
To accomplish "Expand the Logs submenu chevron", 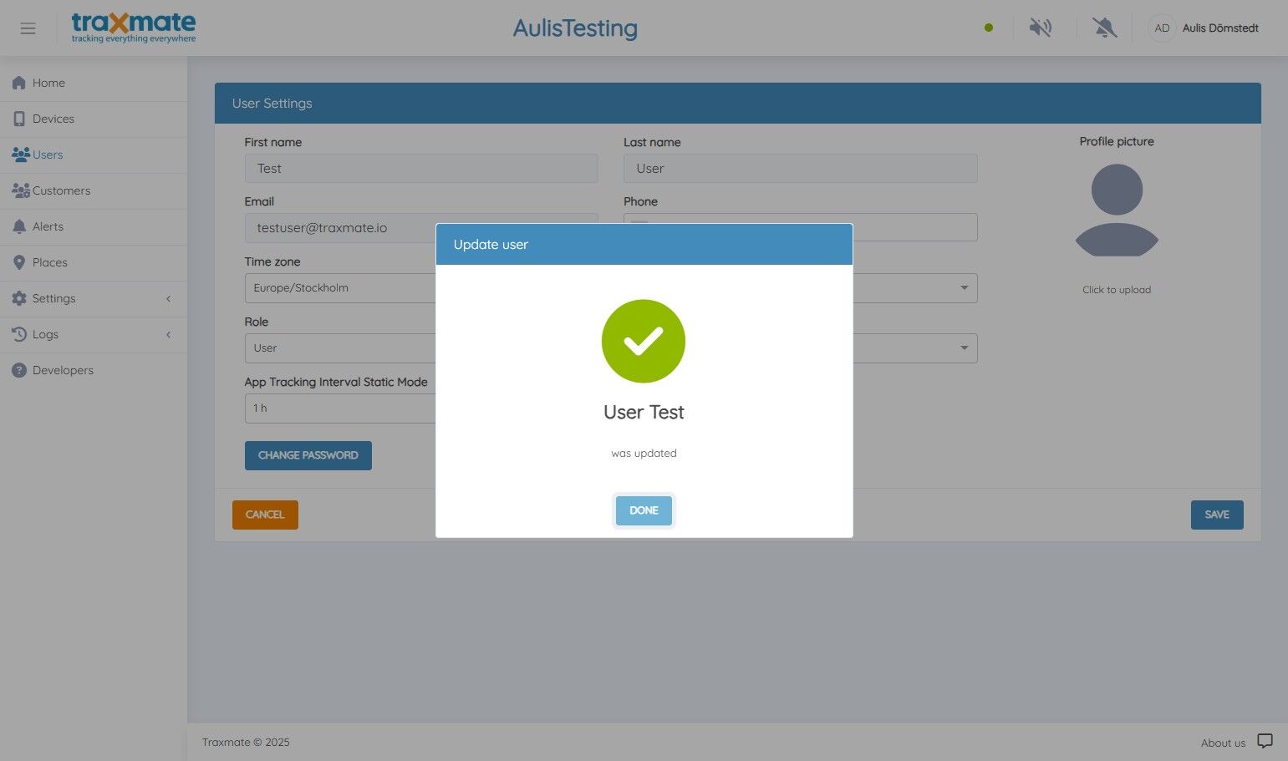I will pyautogui.click(x=168, y=334).
